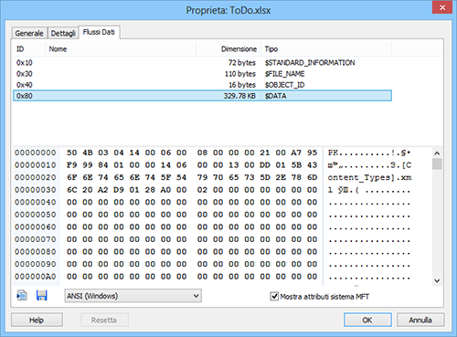Click the hex byte 6D in third row
Viewport: 457px width, 337px height.
[x=312, y=177]
